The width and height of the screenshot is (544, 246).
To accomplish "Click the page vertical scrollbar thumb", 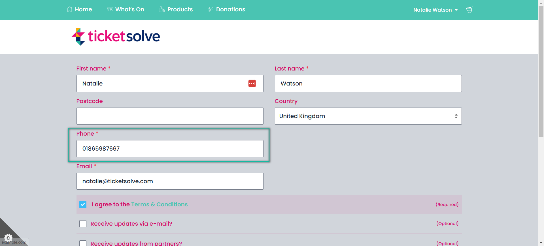I will click(541, 71).
